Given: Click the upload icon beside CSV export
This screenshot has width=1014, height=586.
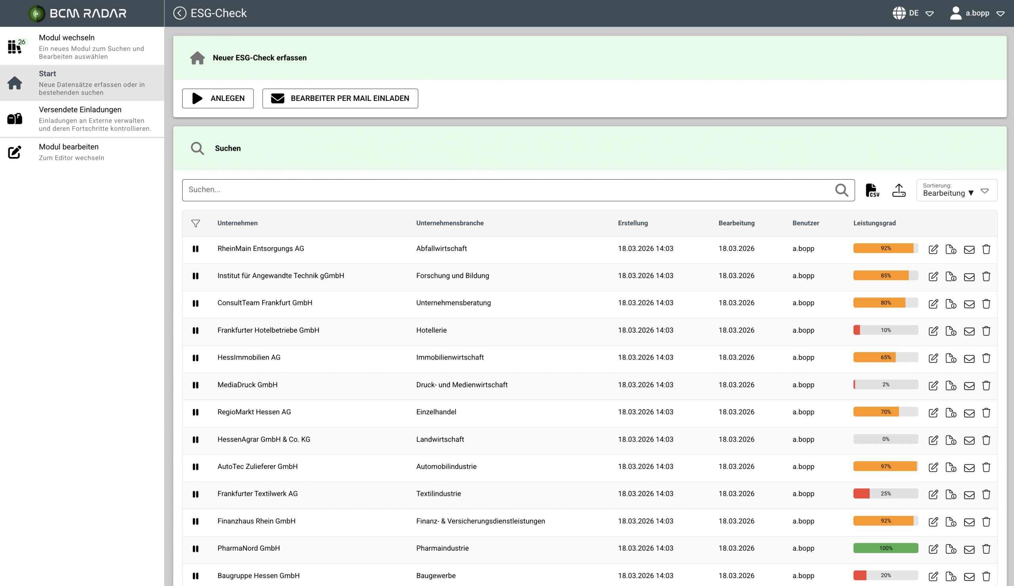Looking at the screenshot, I should click(x=899, y=190).
